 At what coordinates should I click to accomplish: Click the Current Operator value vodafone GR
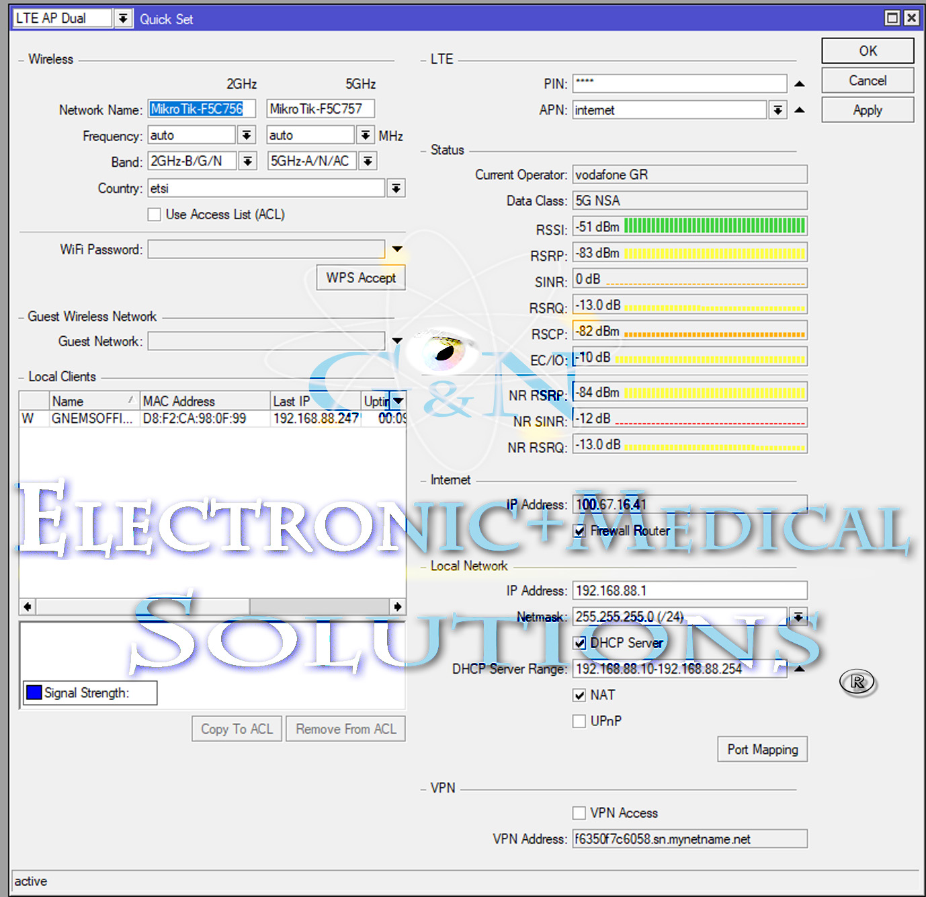click(689, 175)
